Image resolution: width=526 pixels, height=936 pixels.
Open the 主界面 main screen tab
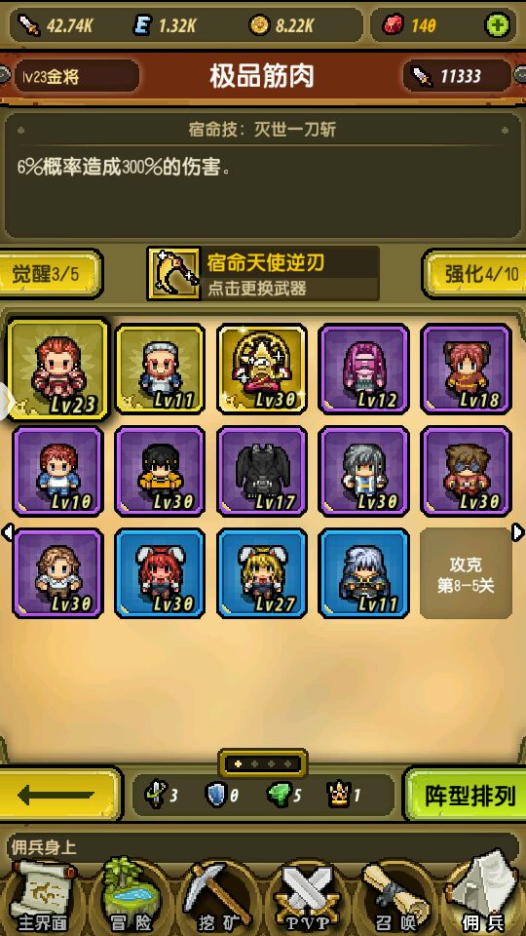click(x=44, y=895)
